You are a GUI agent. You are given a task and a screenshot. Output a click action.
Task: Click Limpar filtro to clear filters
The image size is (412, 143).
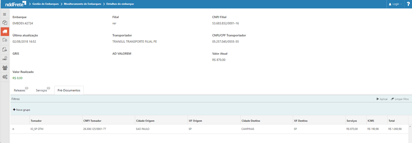click(400, 99)
